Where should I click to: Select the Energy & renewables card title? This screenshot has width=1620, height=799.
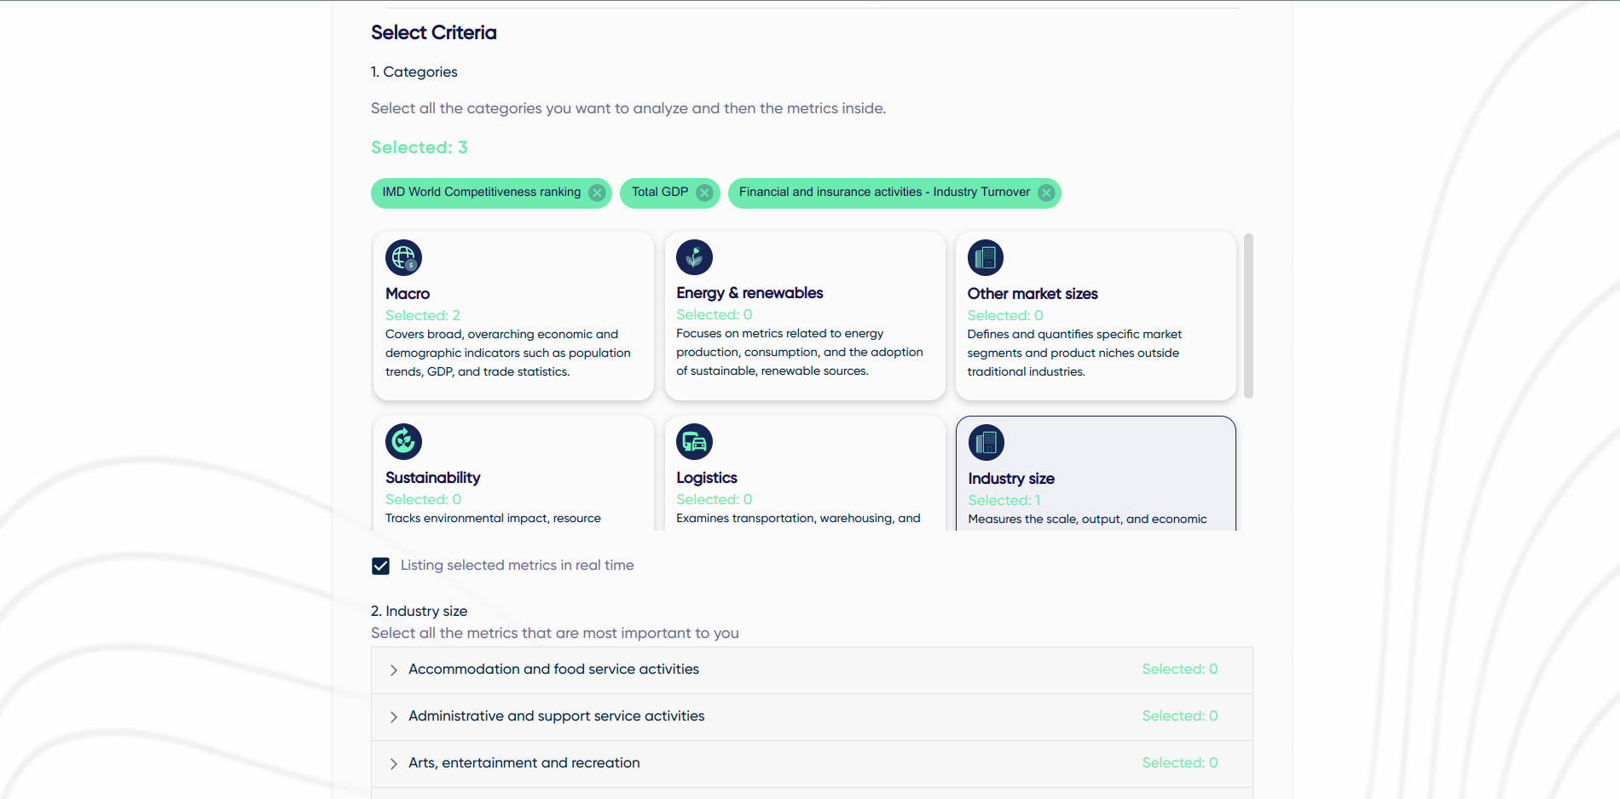(749, 293)
